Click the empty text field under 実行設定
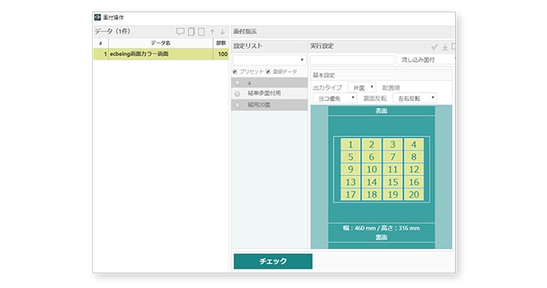Screen dimensions: 547x288 pyautogui.click(x=352, y=60)
